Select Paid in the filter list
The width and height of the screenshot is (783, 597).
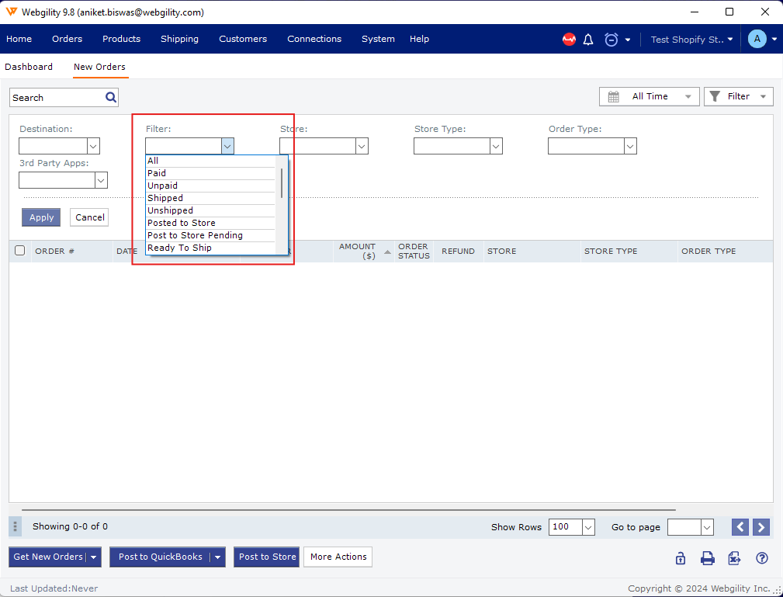[210, 173]
